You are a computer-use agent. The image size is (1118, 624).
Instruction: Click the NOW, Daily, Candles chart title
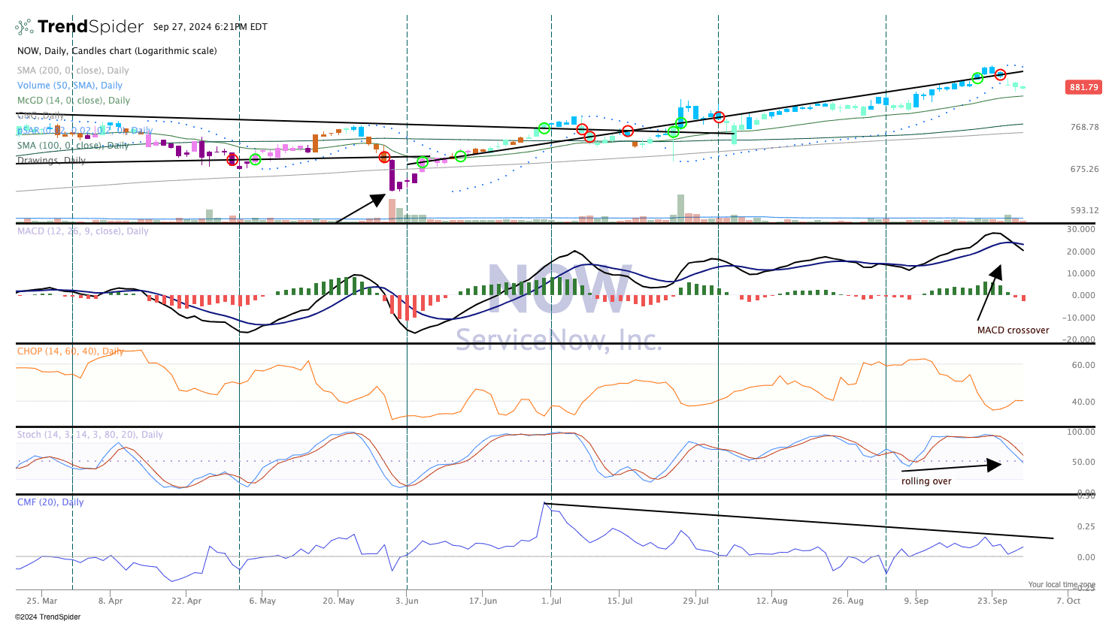click(117, 51)
